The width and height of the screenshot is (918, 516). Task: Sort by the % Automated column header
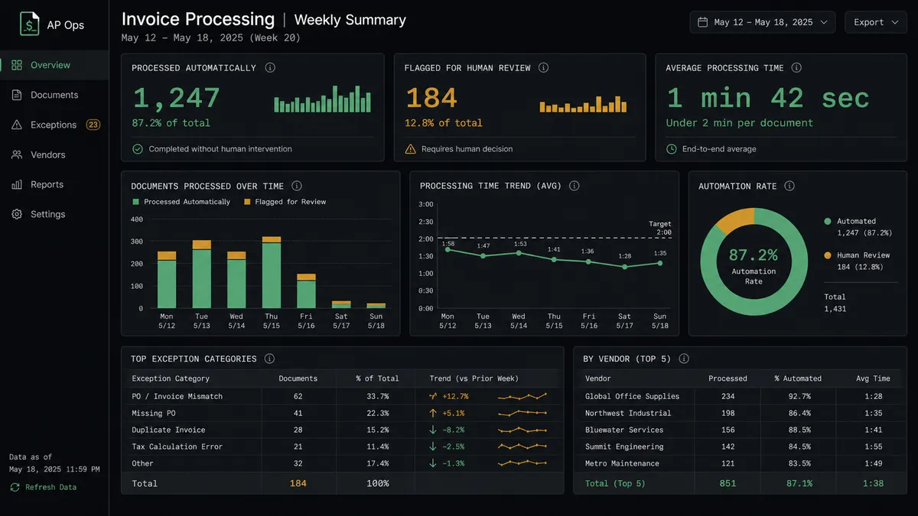798,378
